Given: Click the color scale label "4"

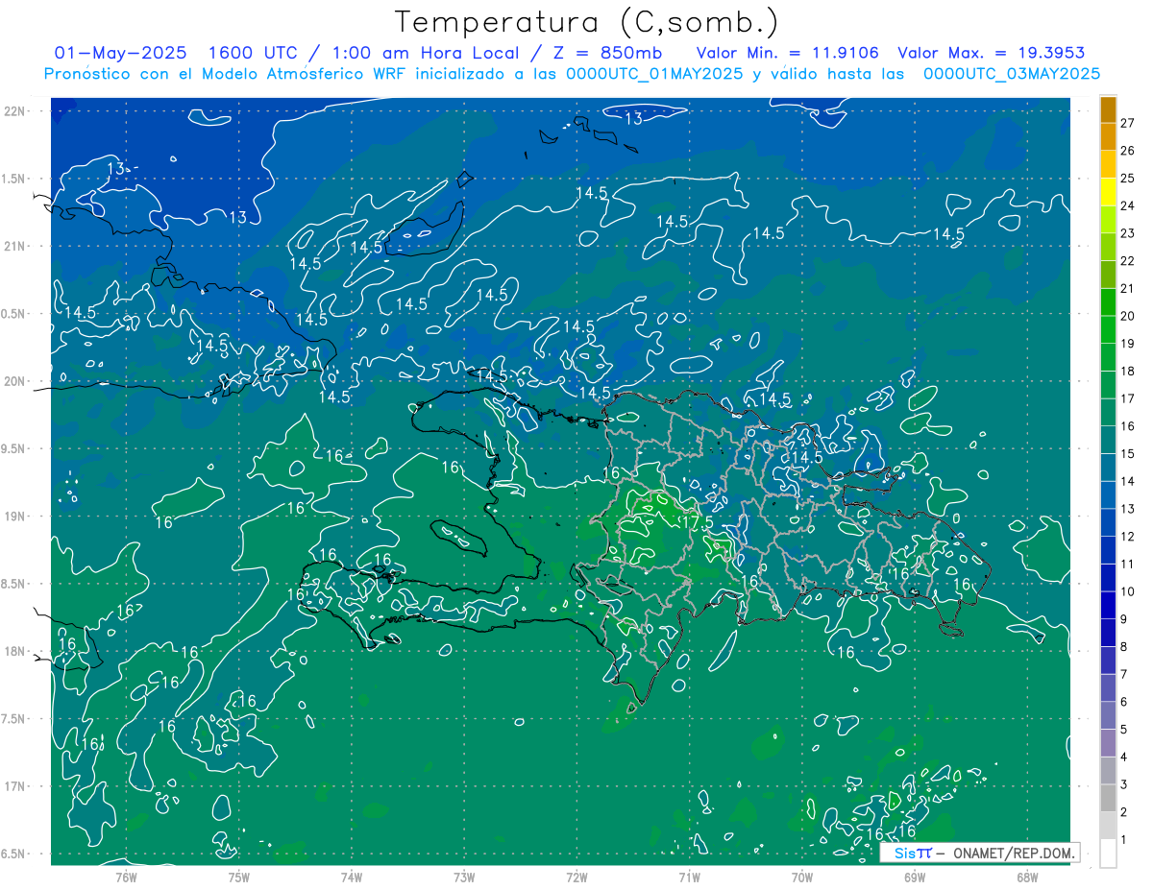Looking at the screenshot, I should pos(1124,758).
